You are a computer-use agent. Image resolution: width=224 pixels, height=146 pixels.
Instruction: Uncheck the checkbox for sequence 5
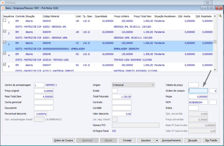click(x=4, y=64)
